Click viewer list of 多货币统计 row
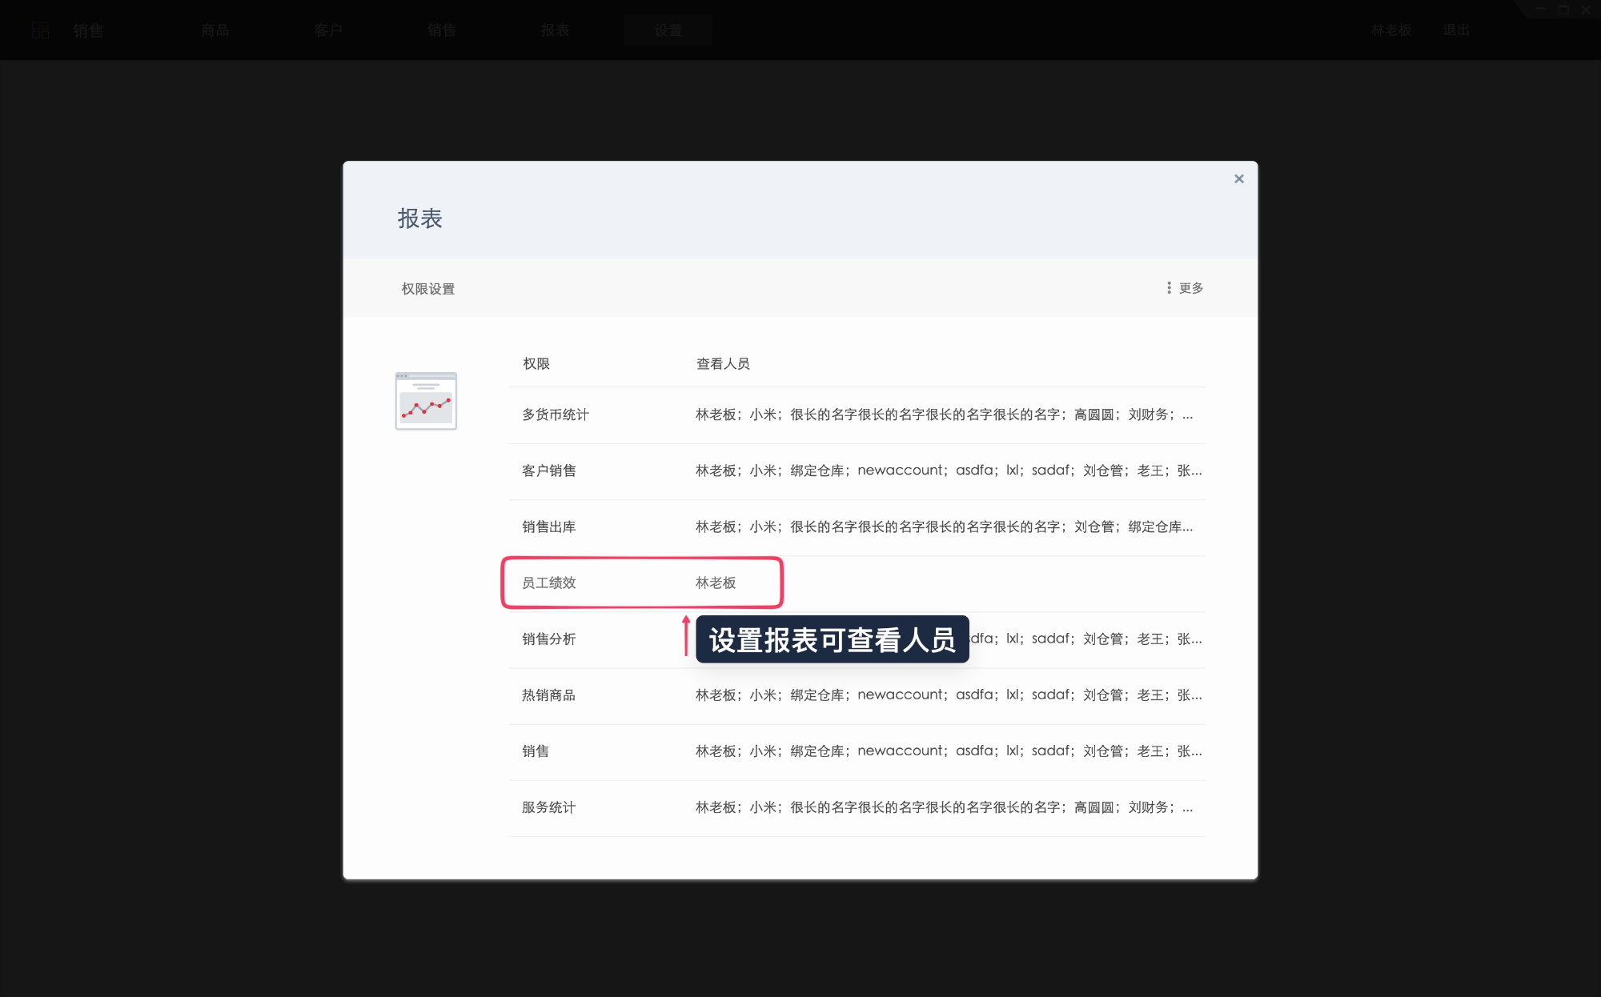This screenshot has width=1601, height=997. [x=944, y=414]
